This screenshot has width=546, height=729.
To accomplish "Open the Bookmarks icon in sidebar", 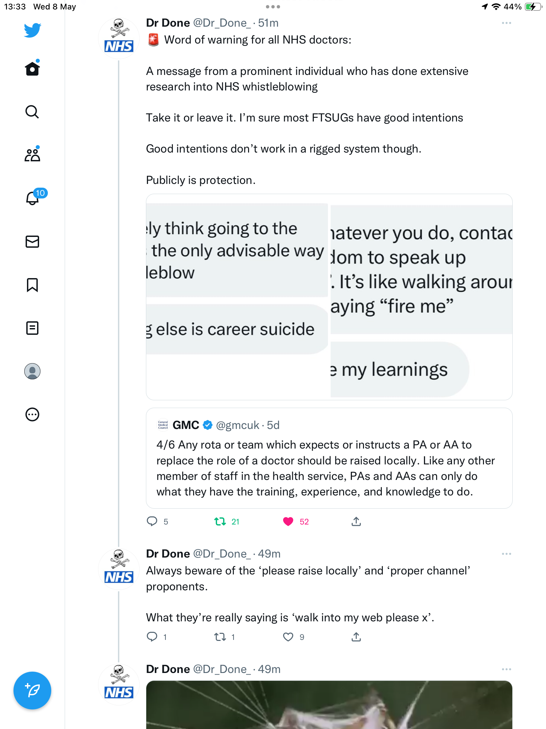I will coord(32,285).
